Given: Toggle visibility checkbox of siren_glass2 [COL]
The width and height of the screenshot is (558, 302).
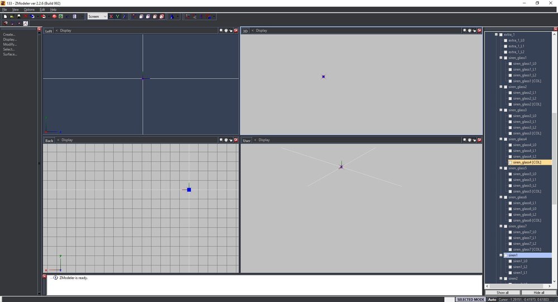Looking at the screenshot, I should click(510, 104).
